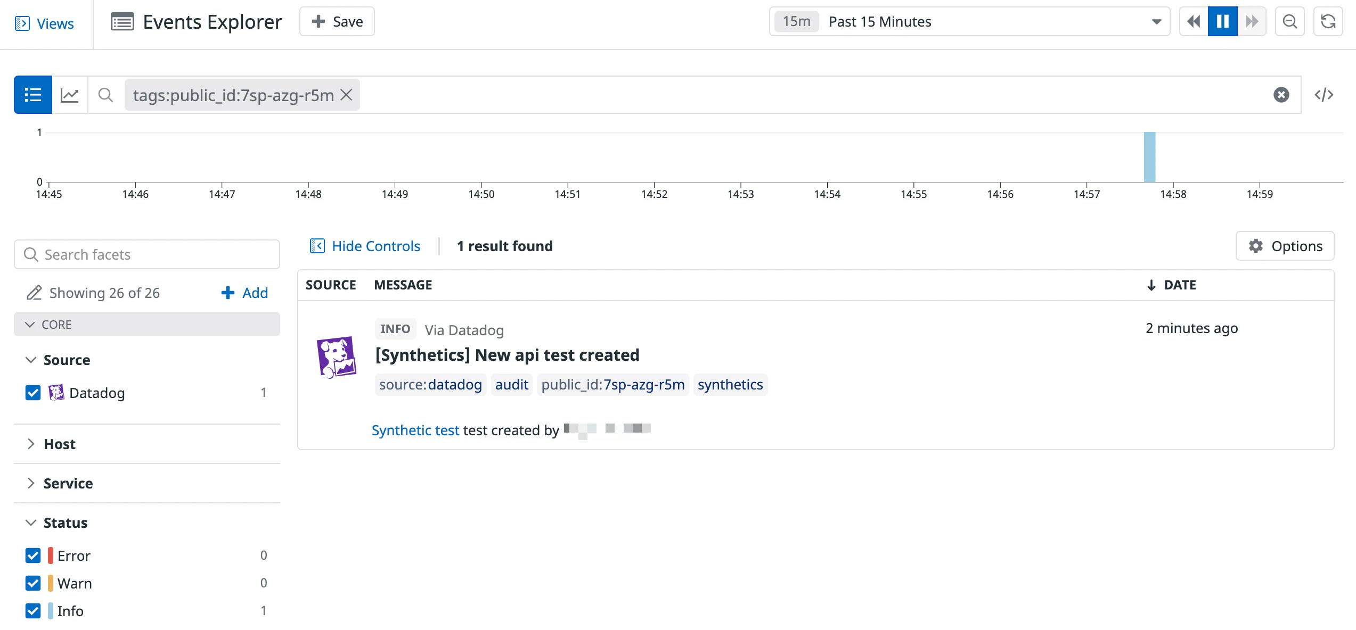Switch to timeseries chart view icon

pos(70,95)
